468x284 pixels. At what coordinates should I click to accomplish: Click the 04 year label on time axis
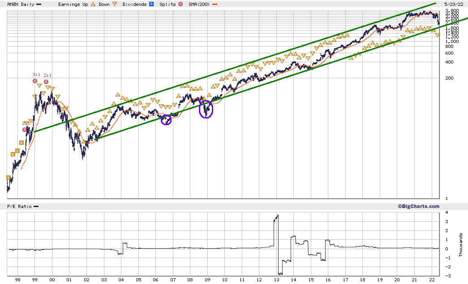(121, 280)
